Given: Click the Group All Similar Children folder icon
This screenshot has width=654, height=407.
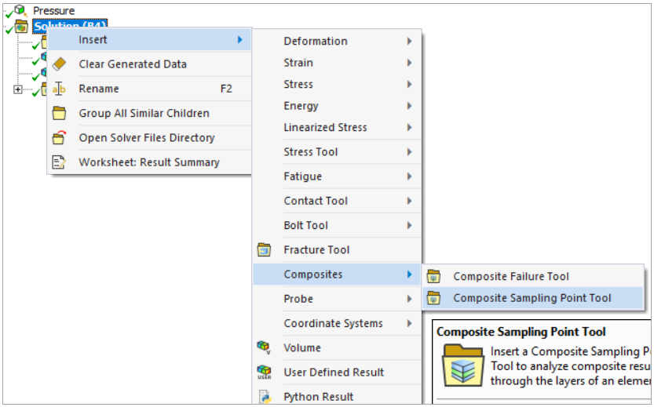Looking at the screenshot, I should pyautogui.click(x=59, y=113).
